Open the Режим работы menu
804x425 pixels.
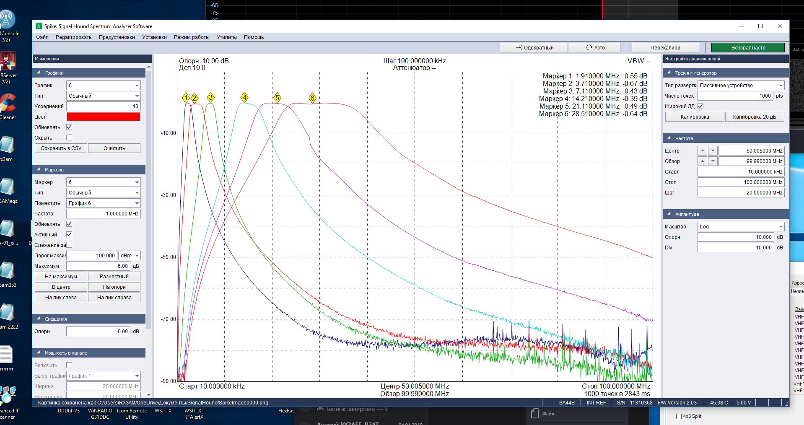[191, 37]
